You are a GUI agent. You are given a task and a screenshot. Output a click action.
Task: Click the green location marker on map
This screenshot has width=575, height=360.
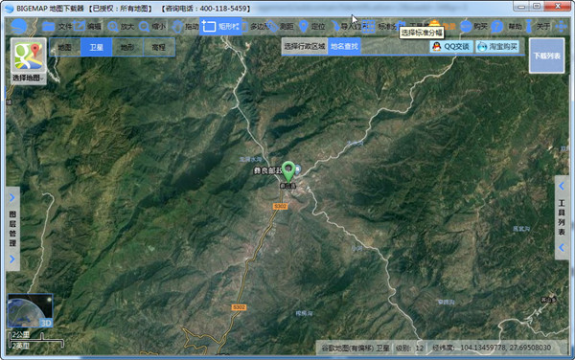click(288, 171)
